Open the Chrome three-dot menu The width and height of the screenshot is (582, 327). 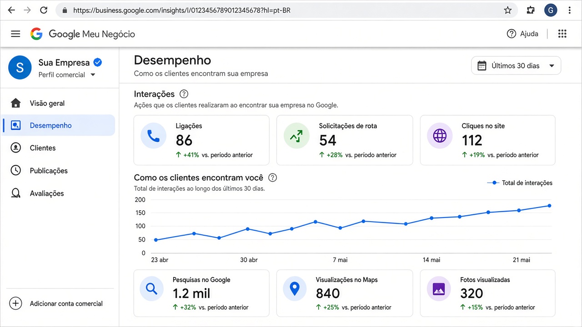pos(570,10)
